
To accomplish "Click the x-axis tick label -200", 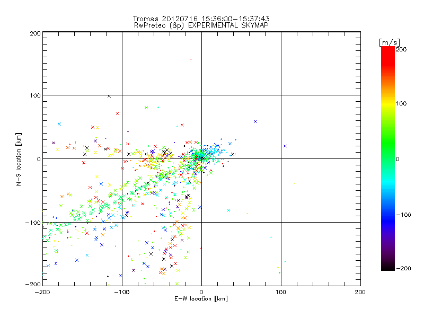I will pos(42,292).
